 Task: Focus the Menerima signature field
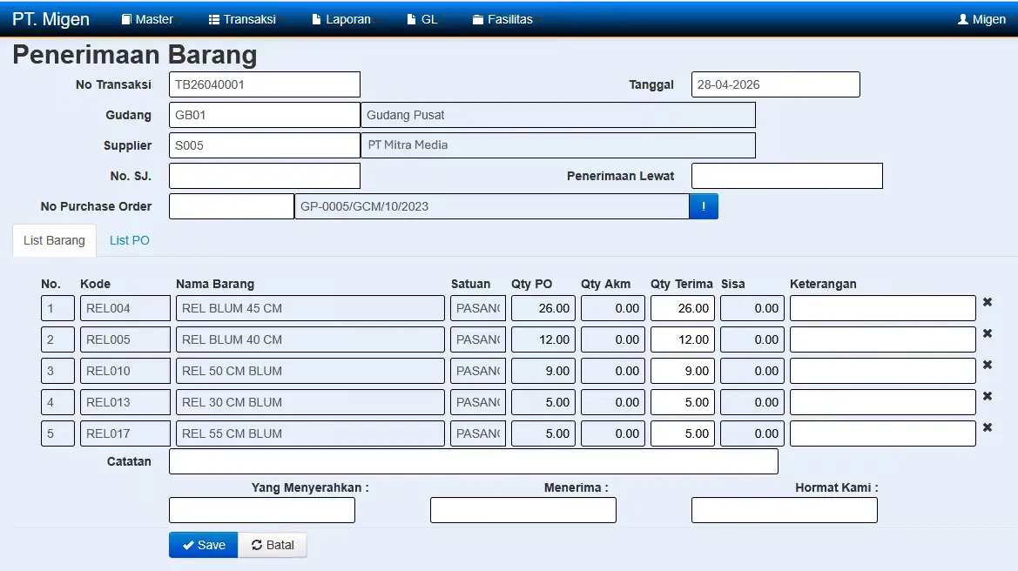click(523, 510)
